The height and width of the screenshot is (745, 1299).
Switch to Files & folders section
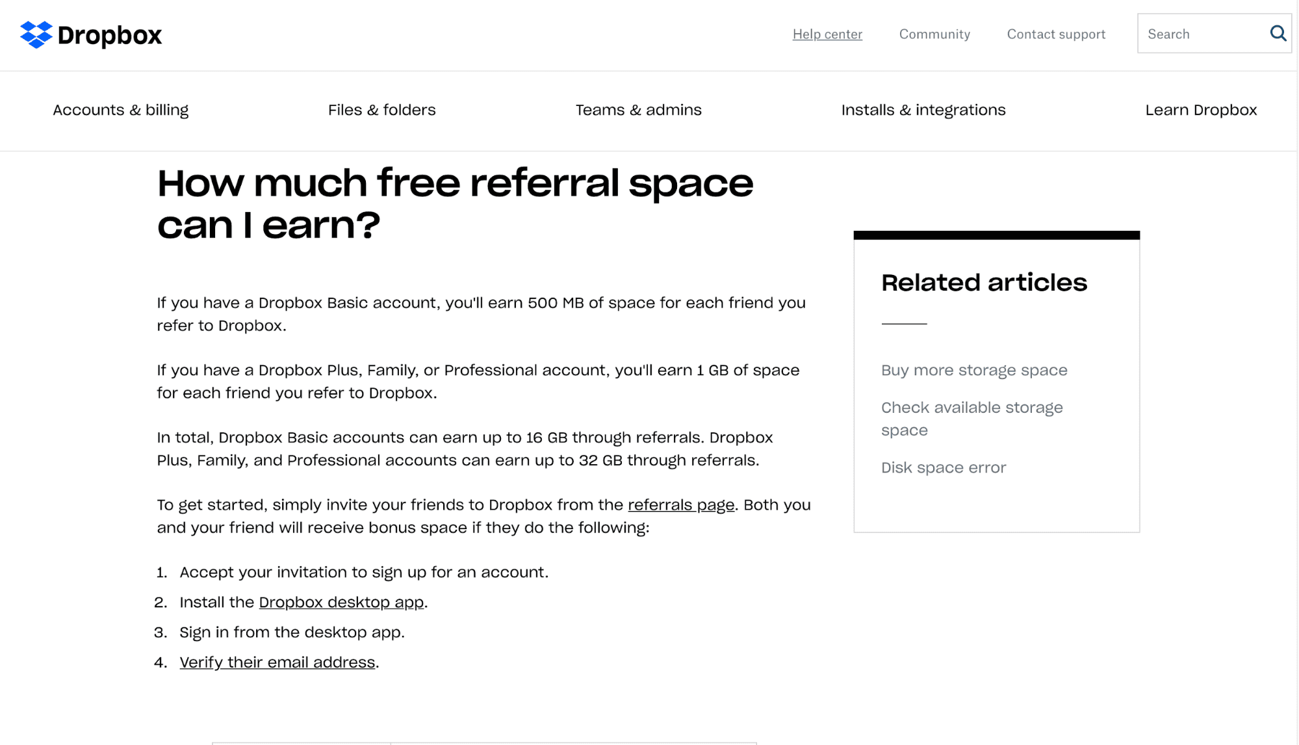(x=381, y=110)
